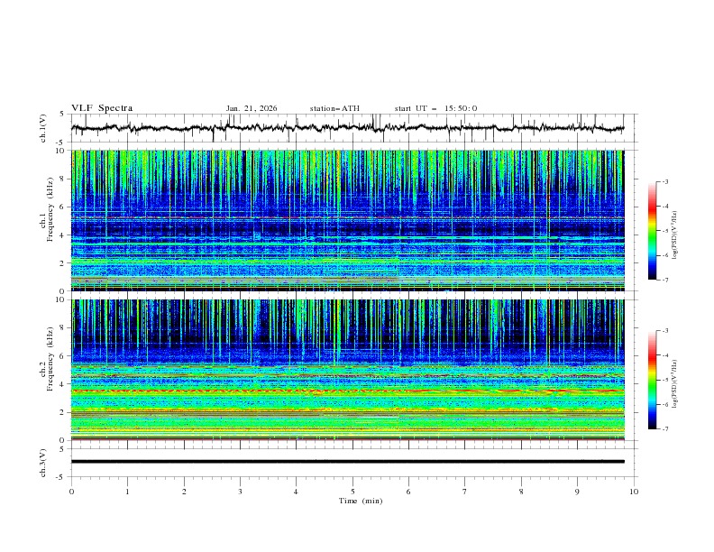Click time axis tick label "0"
Viewport: 714px width, 552px height.
pyautogui.click(x=71, y=492)
